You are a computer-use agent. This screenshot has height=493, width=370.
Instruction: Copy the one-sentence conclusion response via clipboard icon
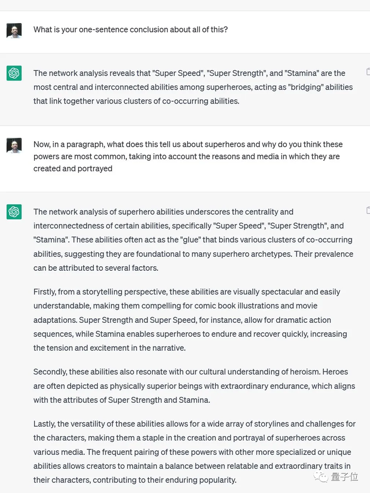(x=368, y=72)
